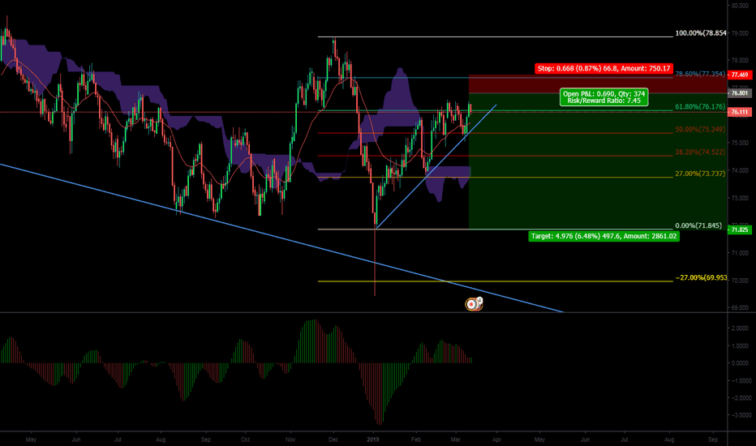Select the 50.00%(75.349) Fibonacci level label
This screenshot has height=446, width=756.
click(699, 129)
